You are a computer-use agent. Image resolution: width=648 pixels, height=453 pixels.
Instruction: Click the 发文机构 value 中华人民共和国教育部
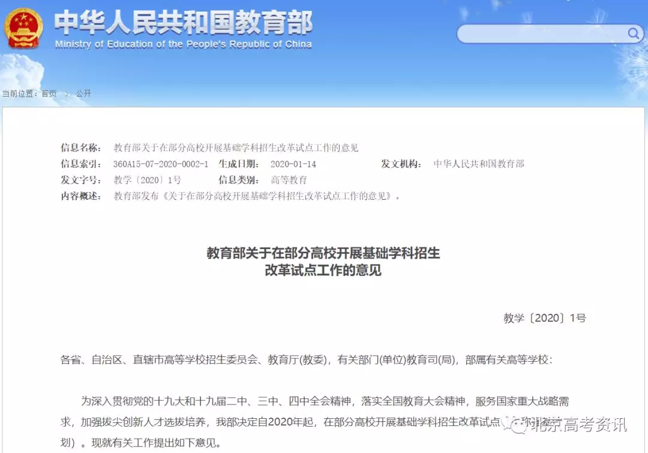[479, 163]
